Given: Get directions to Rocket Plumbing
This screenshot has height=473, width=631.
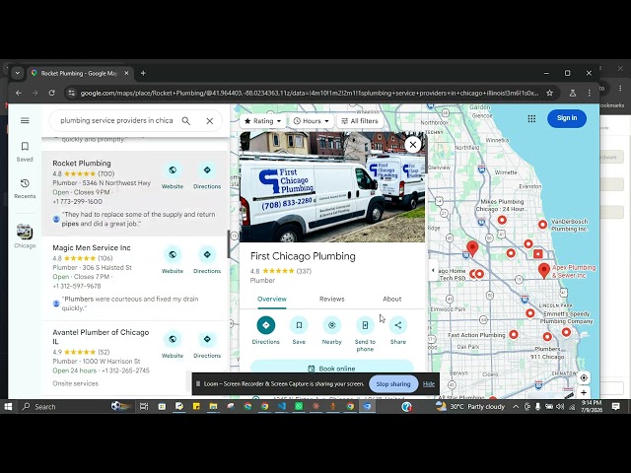Looking at the screenshot, I should (x=207, y=170).
